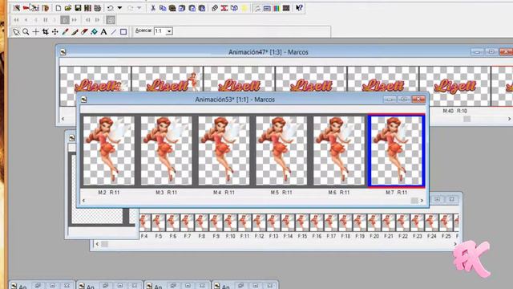Image resolution: width=513 pixels, height=289 pixels.
Task: Select frame M:2 thumbnail in Animación53
Action: [109, 151]
